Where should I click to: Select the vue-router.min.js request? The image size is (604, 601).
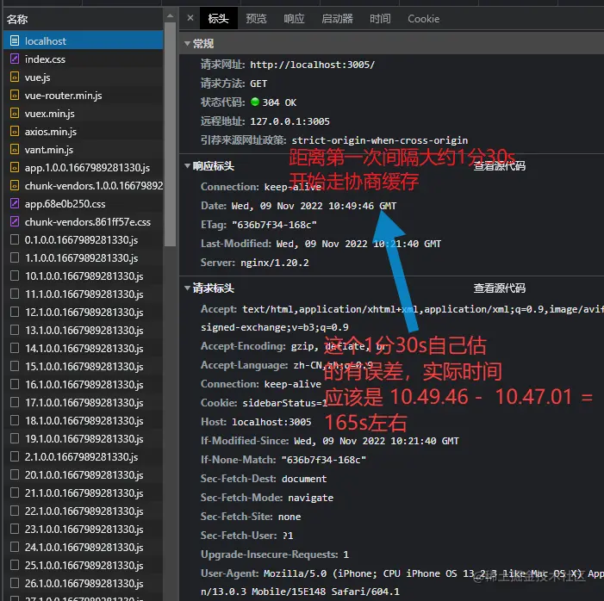coord(84,95)
